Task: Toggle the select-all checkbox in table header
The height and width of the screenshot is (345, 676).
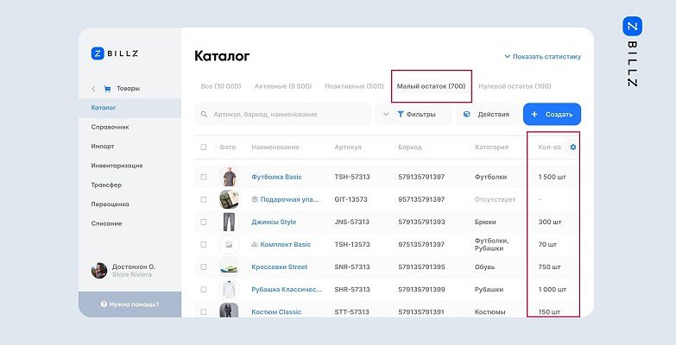Action: click(204, 147)
